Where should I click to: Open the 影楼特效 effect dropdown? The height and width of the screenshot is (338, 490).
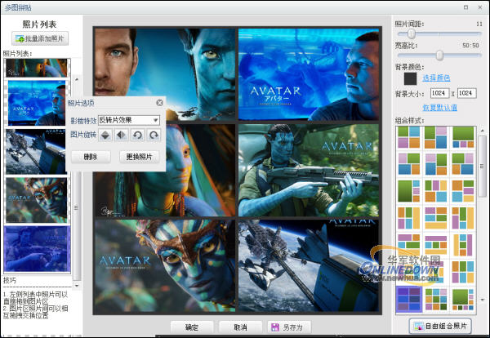click(128, 120)
